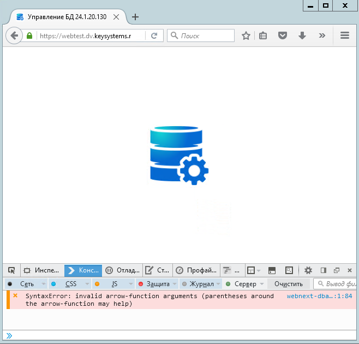
Task: Open the network waterfall devtools tab
Action: coord(231,270)
